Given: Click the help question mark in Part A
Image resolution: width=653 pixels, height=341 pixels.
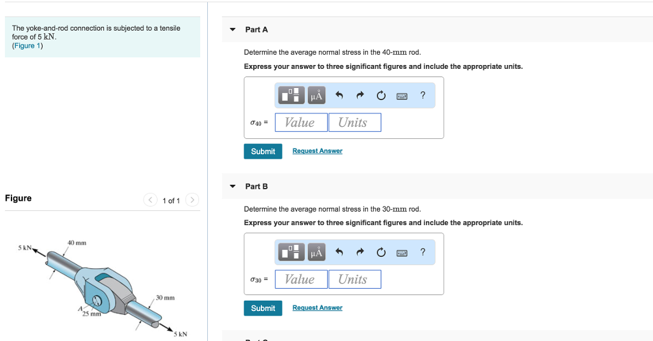Looking at the screenshot, I should pyautogui.click(x=422, y=96).
